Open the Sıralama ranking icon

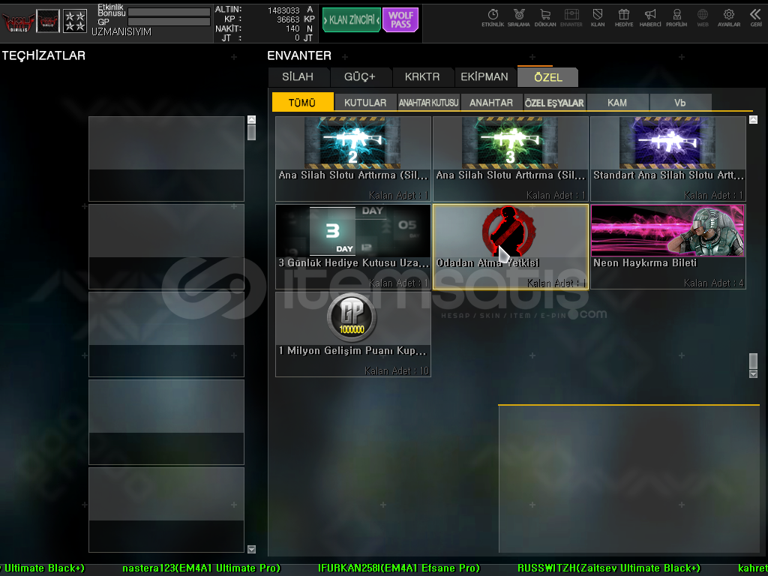pos(518,17)
